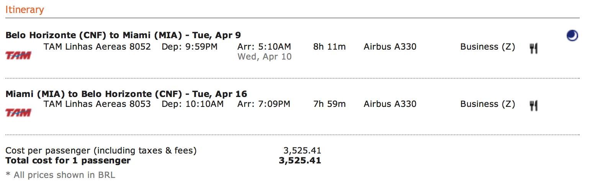The width and height of the screenshot is (595, 181).
Task: Select the Itinerary heading
Action: click(x=25, y=10)
